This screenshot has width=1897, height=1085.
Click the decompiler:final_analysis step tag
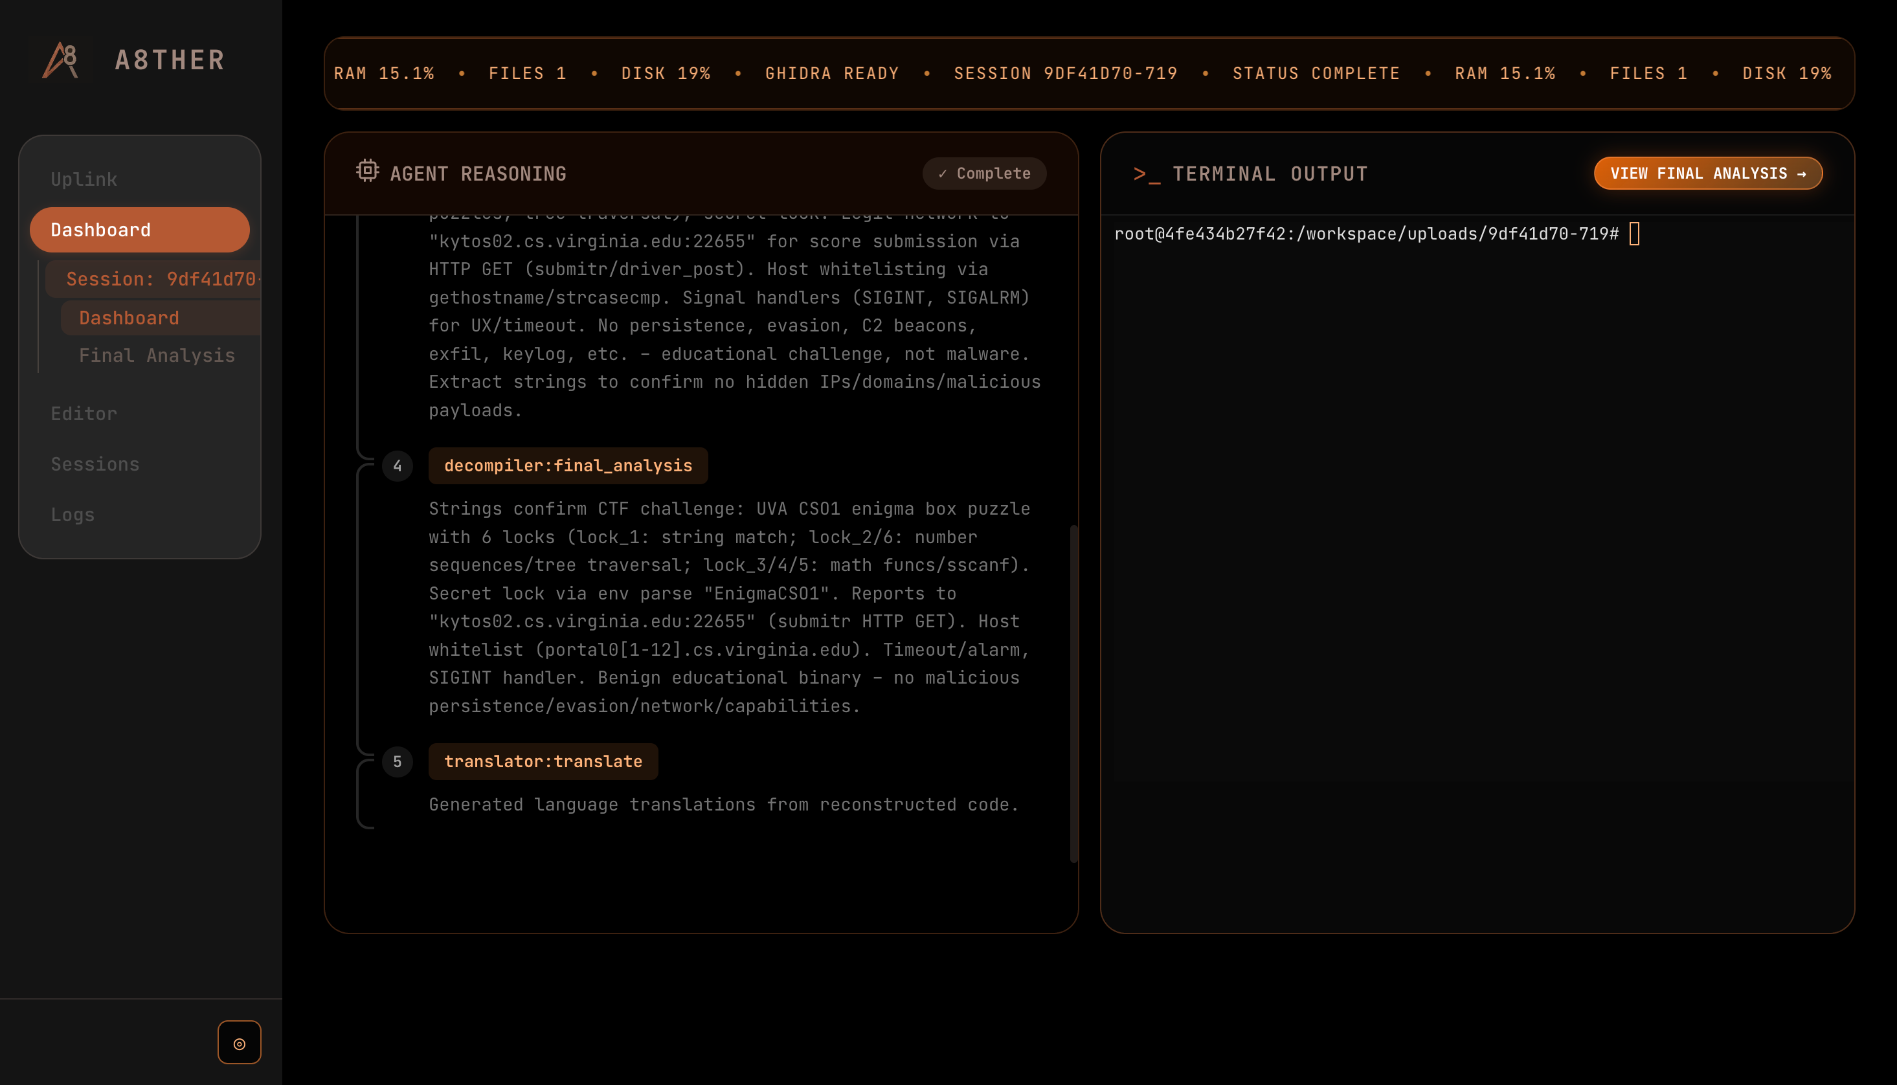568,465
